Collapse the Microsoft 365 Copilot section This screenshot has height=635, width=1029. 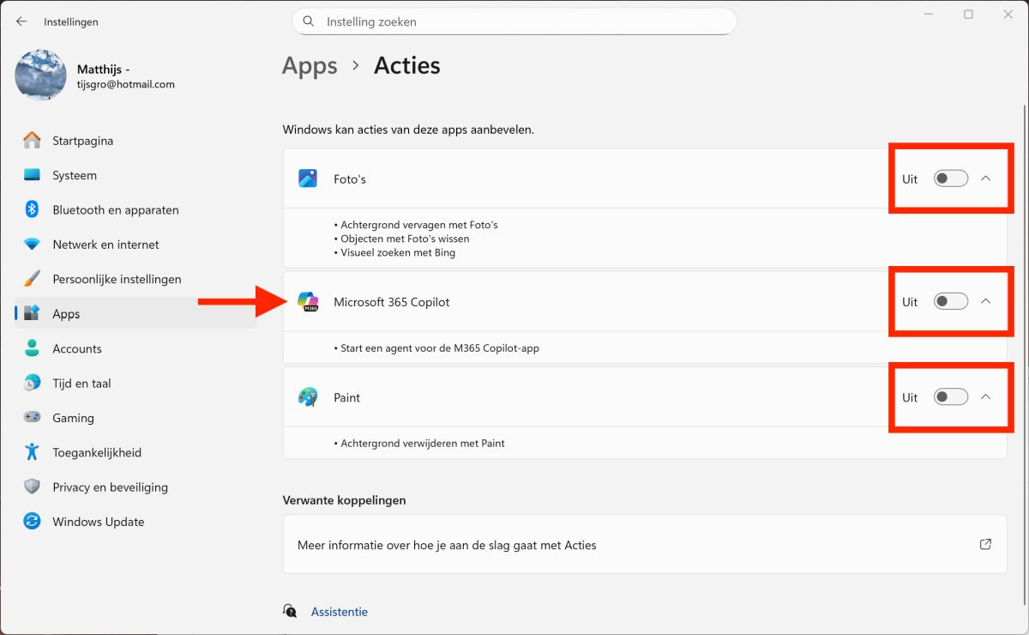985,301
